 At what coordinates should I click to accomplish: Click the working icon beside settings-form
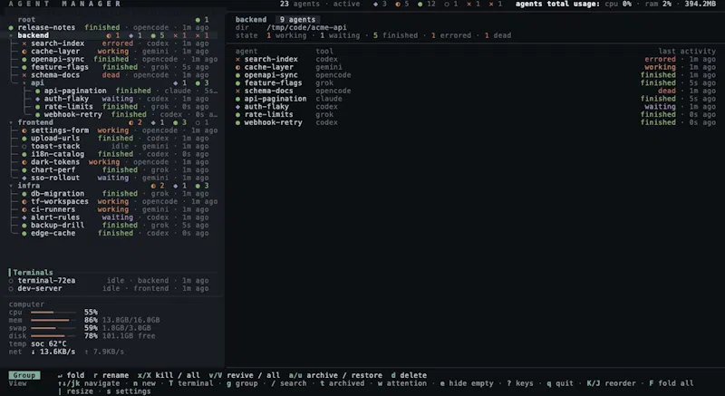24,130
